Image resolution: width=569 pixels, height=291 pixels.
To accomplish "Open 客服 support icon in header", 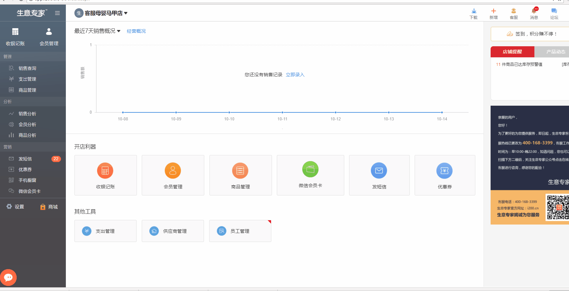I will pyautogui.click(x=514, y=14).
